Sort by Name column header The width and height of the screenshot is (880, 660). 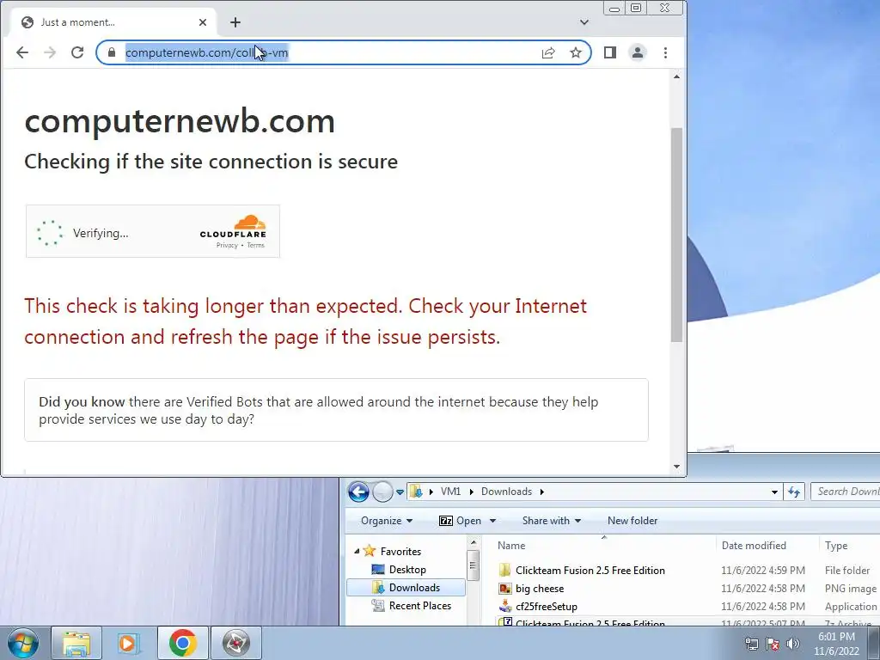(x=603, y=546)
